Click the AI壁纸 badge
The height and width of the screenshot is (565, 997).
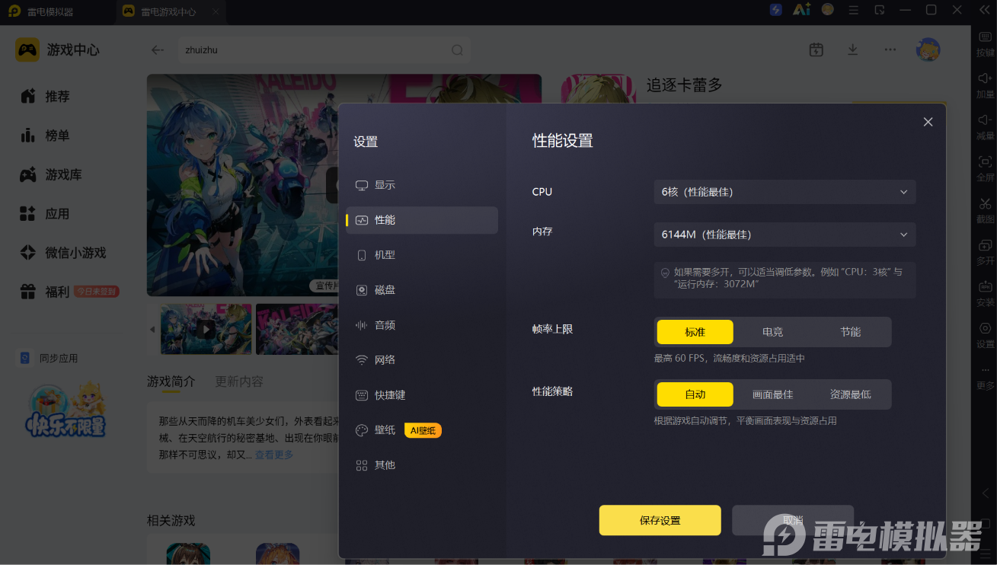423,430
